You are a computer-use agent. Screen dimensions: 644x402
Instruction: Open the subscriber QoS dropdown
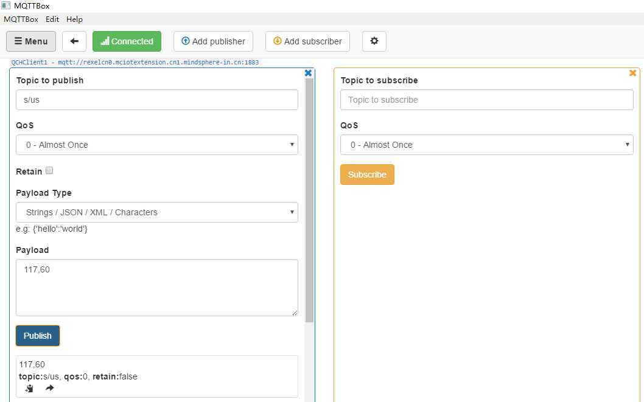pyautogui.click(x=486, y=145)
